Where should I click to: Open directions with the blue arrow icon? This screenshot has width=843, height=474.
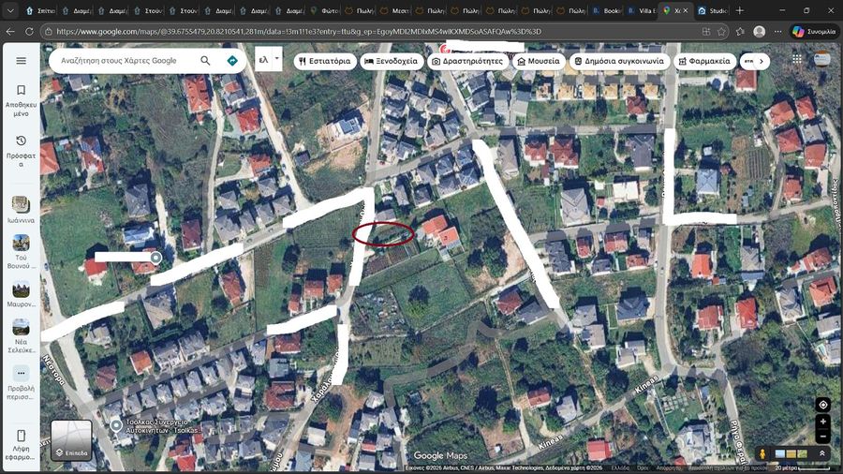[x=232, y=61]
